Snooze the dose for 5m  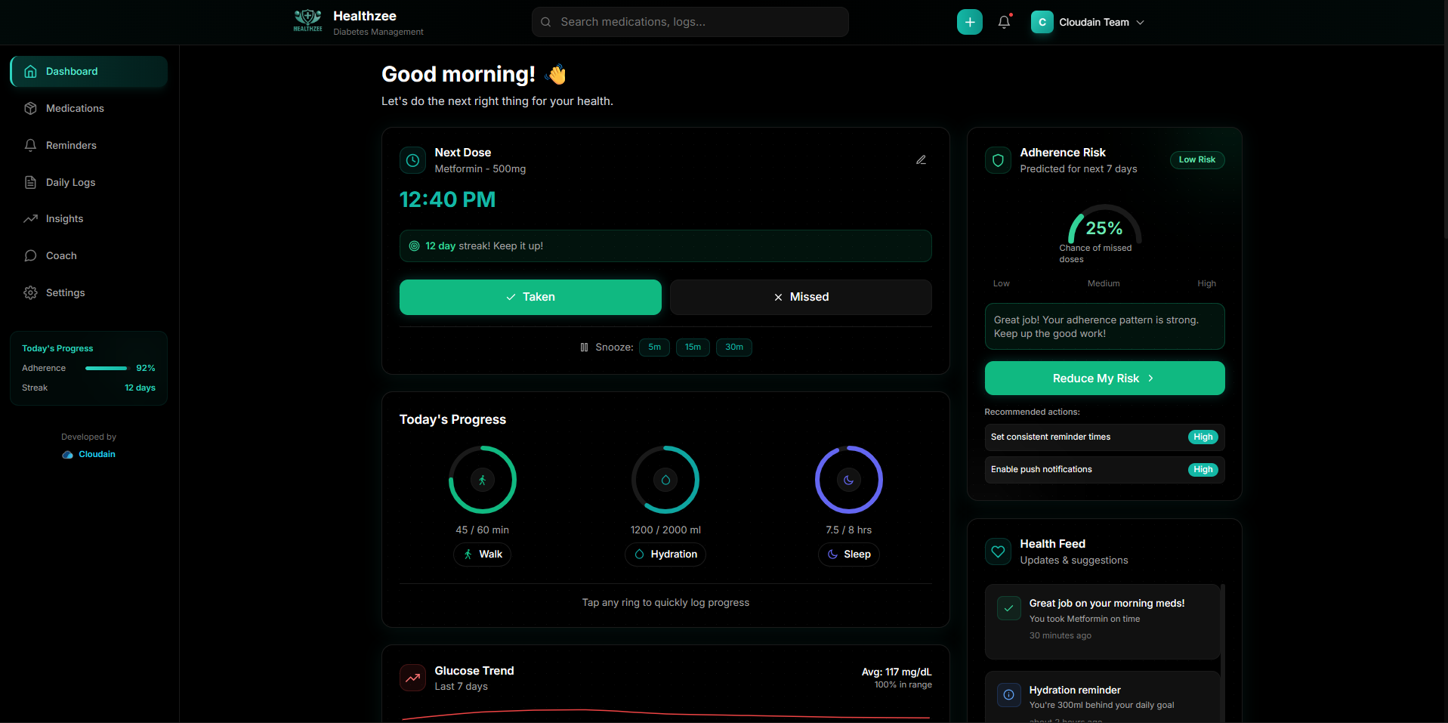coord(654,348)
